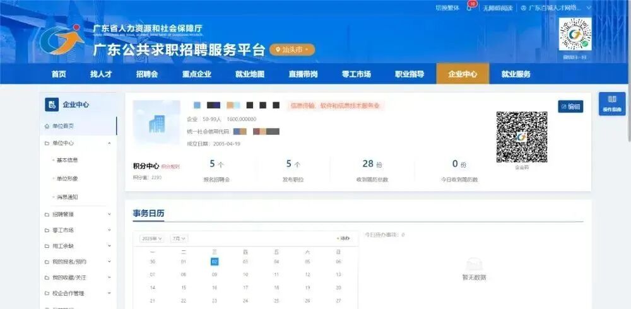Open the 零工市场 top nav tab

[356, 74]
